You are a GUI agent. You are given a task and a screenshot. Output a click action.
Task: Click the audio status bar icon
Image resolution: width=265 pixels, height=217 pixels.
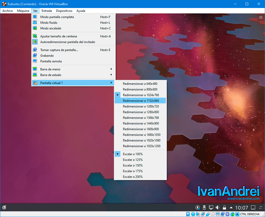(198, 214)
